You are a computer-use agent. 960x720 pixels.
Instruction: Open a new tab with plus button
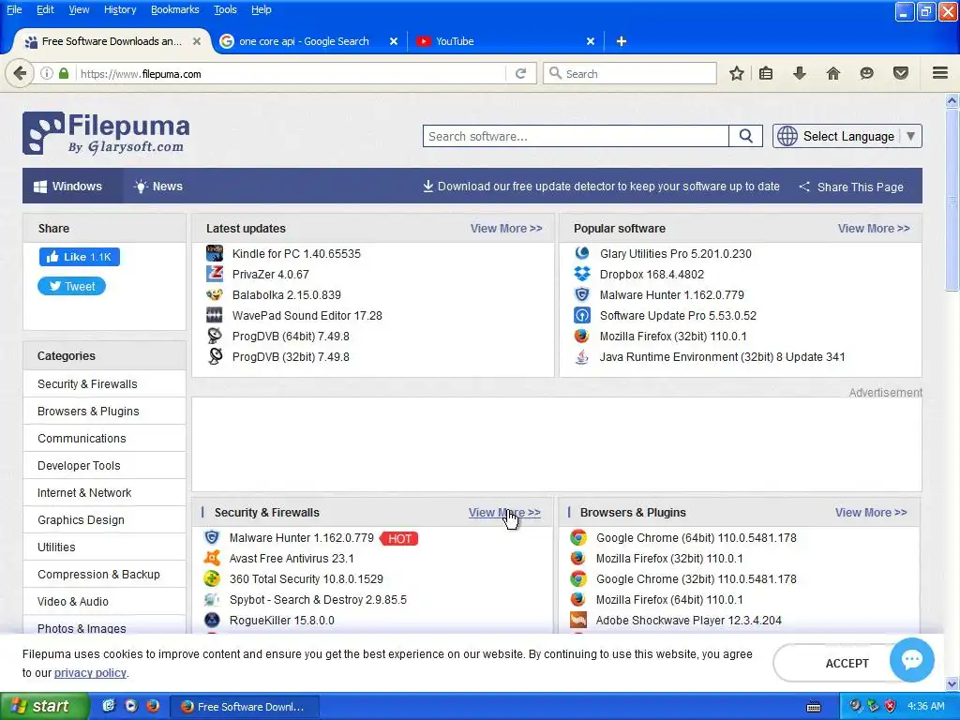click(x=622, y=41)
